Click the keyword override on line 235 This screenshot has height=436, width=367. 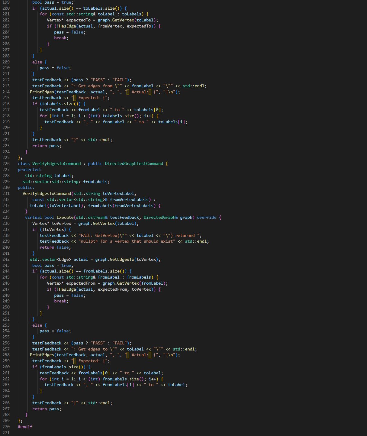[x=207, y=217]
